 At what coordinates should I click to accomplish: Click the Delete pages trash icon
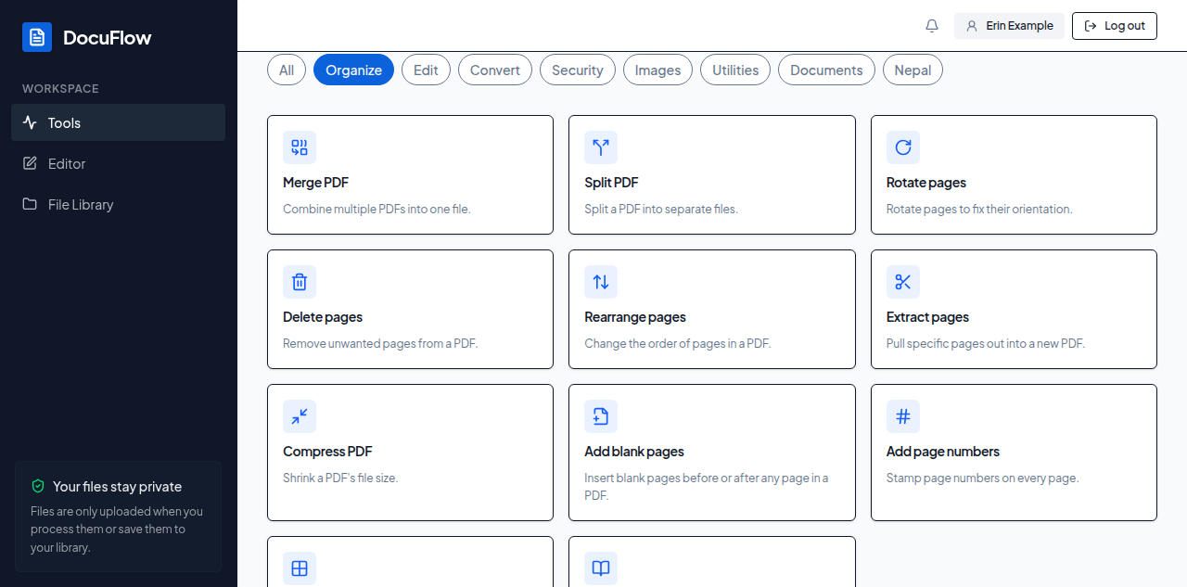[300, 282]
